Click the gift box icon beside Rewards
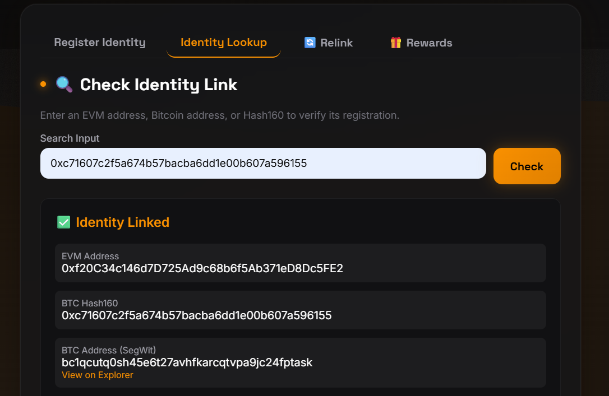This screenshot has height=396, width=609. coord(396,43)
